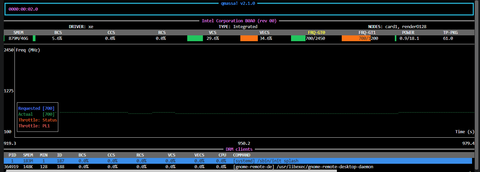Click the ID 188 cell
This screenshot has width=480, height=172.
point(61,167)
